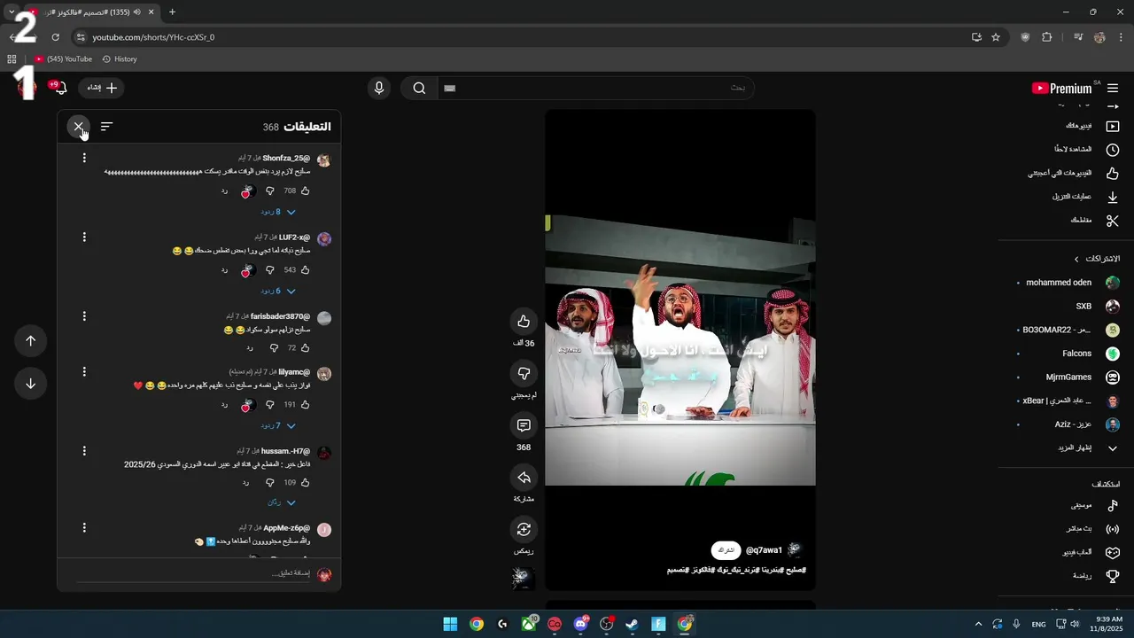Share the short video
1134x638 pixels.
coord(524,478)
